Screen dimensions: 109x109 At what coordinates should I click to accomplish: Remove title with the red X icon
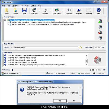100,33
